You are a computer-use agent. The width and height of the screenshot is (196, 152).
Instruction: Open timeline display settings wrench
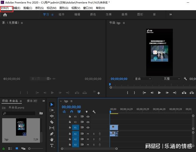pos(94,112)
